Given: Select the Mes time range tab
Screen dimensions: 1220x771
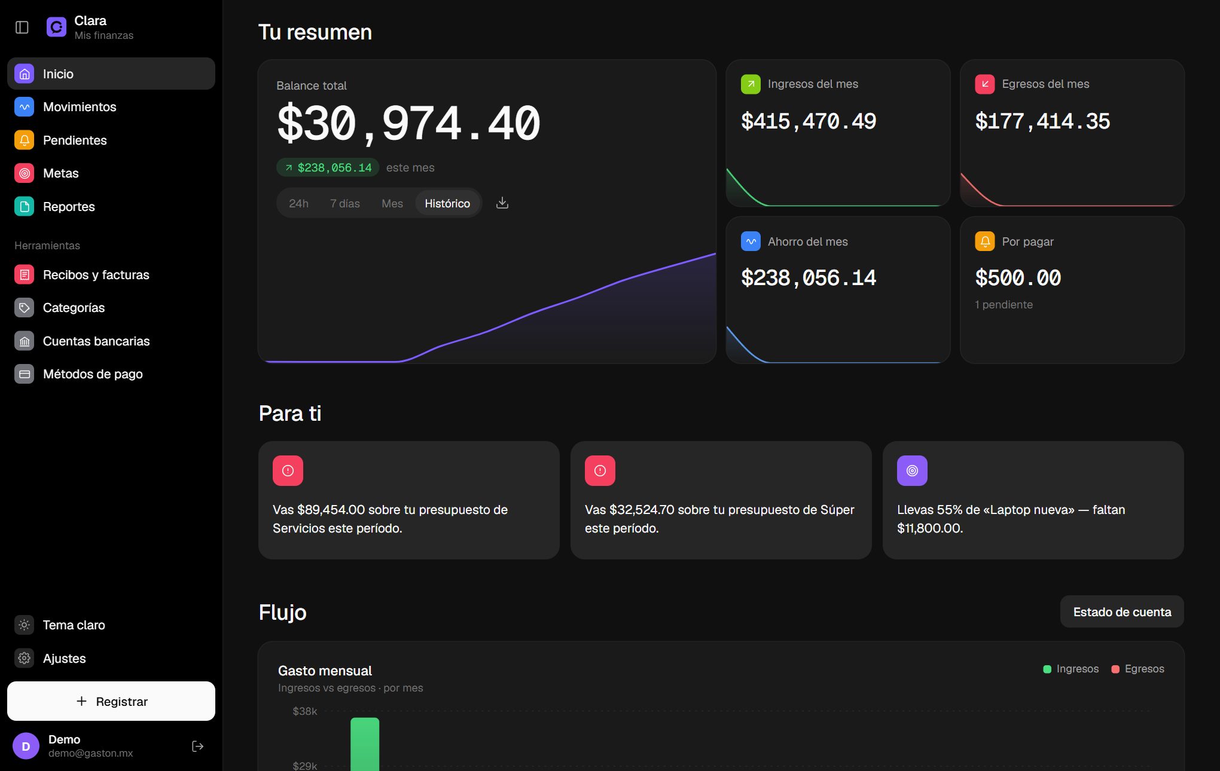Looking at the screenshot, I should (392, 204).
